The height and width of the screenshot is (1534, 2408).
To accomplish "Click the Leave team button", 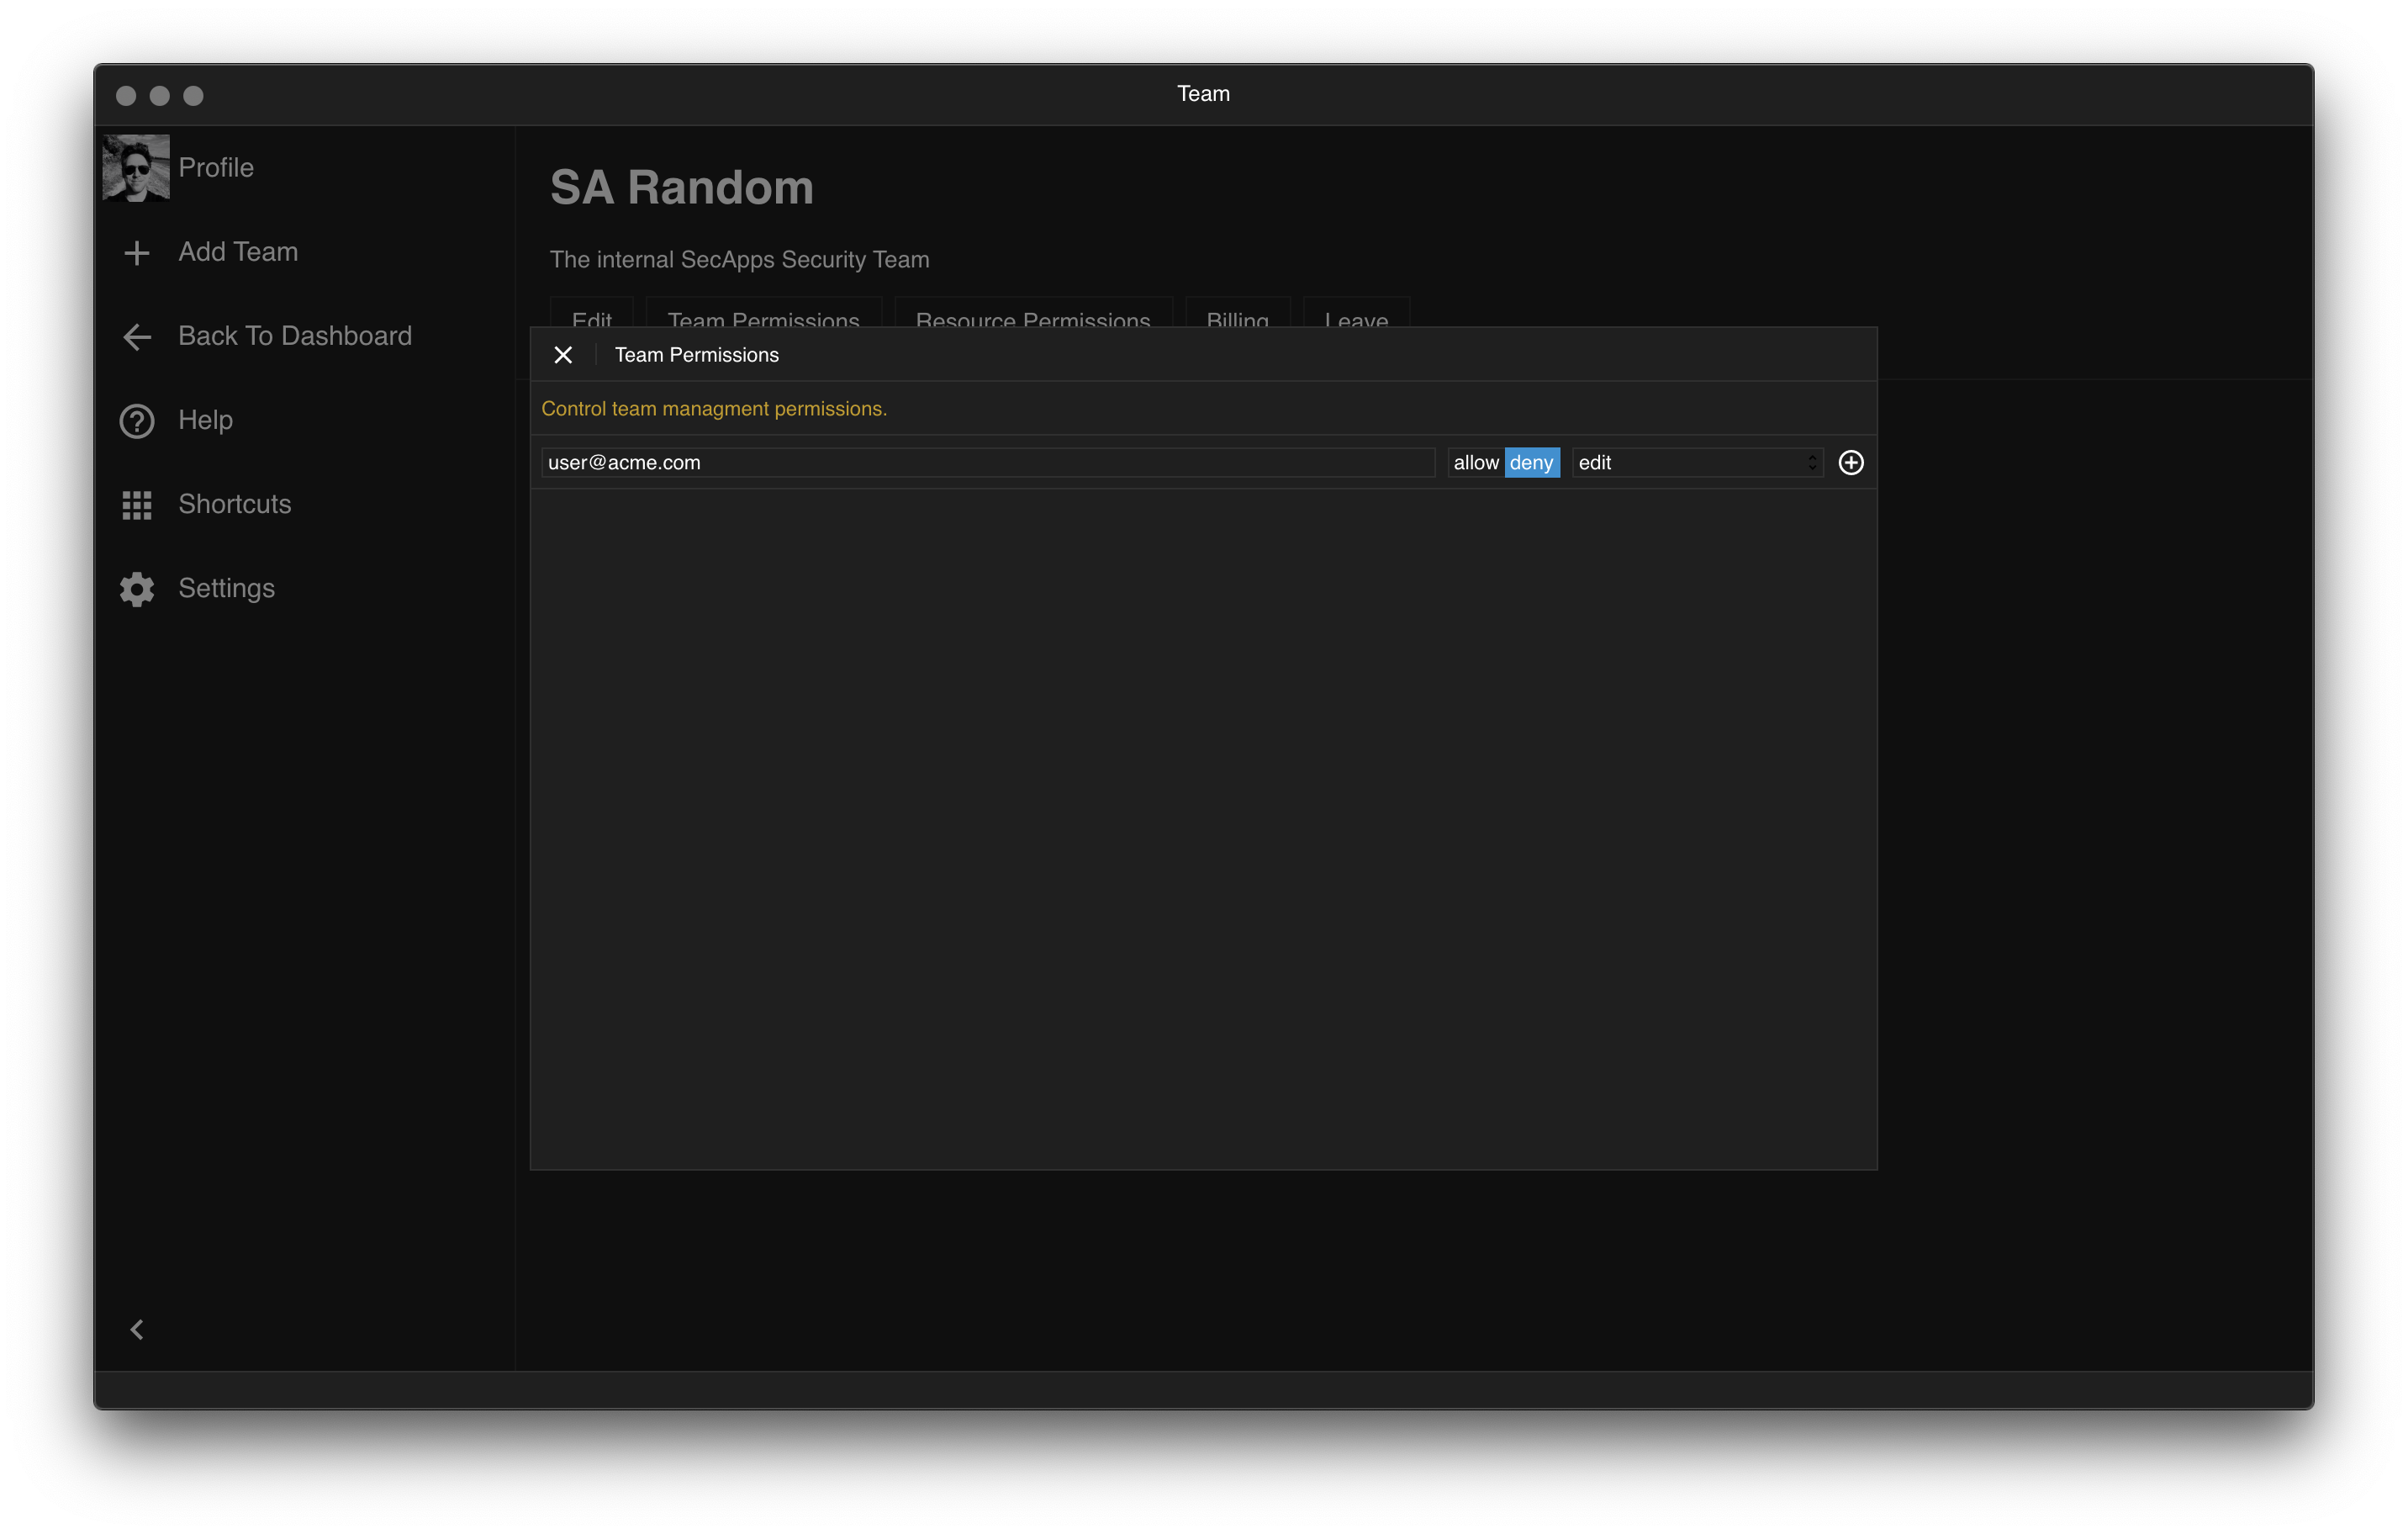I will 1355,314.
